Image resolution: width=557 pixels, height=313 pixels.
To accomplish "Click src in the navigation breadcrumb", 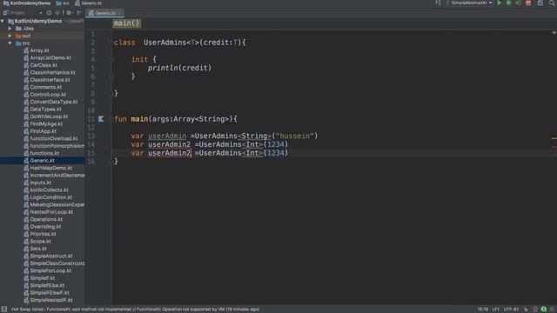I will tap(63, 3).
